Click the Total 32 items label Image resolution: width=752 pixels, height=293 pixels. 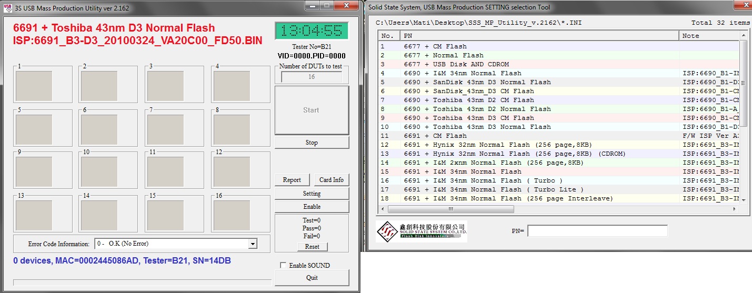pyautogui.click(x=720, y=23)
